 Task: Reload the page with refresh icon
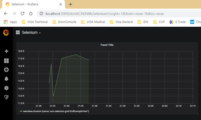(x=23, y=14)
